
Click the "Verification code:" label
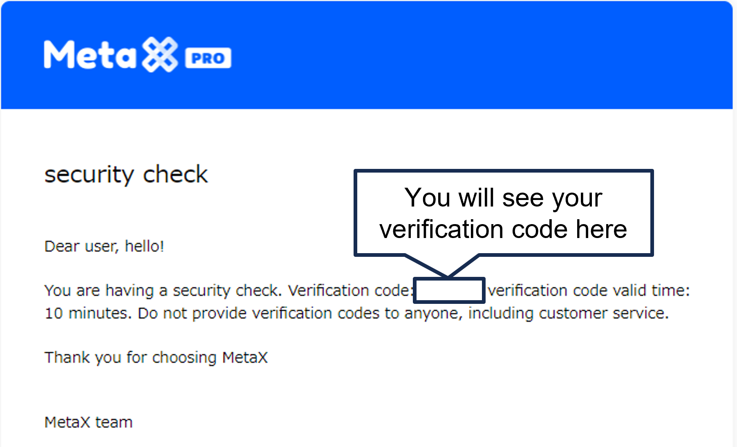349,291
